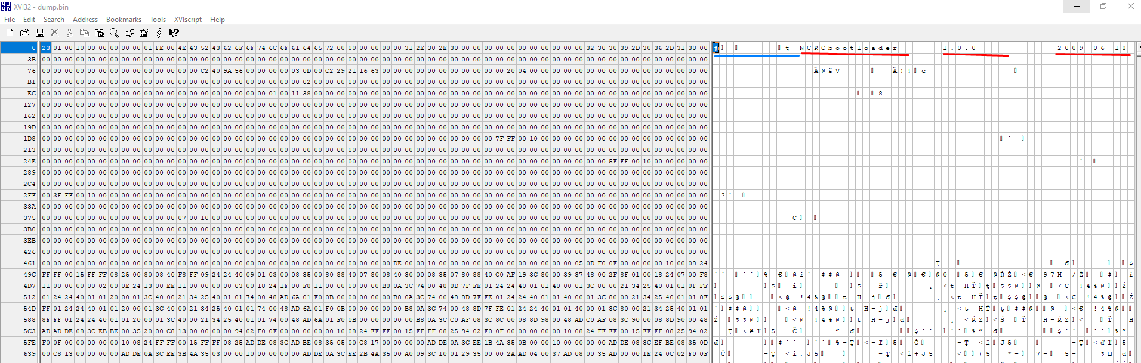Screen dimensions: 1141x363
Task: Click the Cut scissors icon
Action: [x=70, y=33]
